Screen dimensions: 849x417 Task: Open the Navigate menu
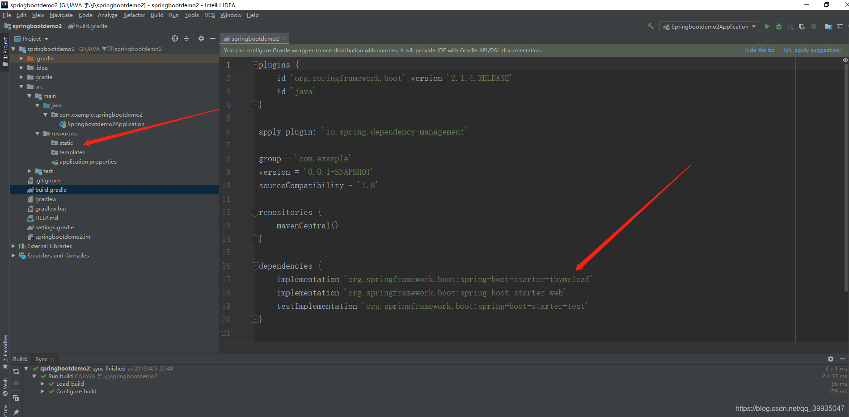tap(61, 15)
